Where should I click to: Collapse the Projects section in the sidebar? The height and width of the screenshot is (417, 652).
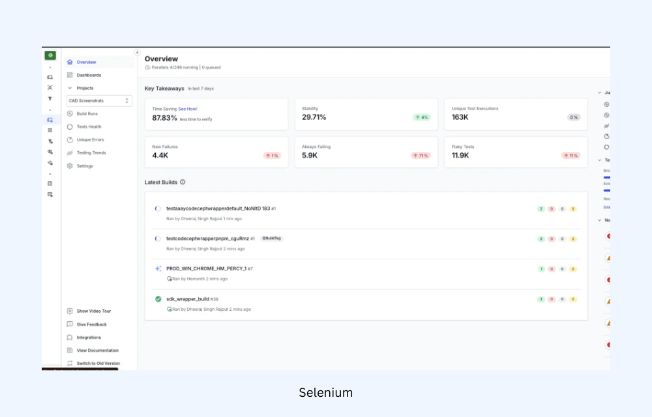point(69,88)
